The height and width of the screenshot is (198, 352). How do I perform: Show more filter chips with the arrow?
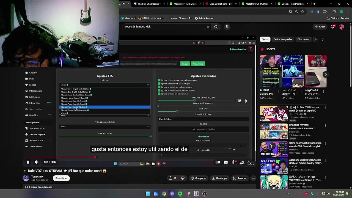[323, 39]
